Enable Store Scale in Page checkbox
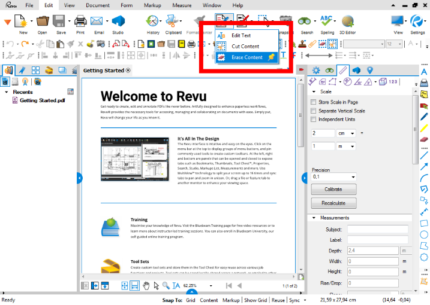The width and height of the screenshot is (430, 305). pyautogui.click(x=314, y=102)
